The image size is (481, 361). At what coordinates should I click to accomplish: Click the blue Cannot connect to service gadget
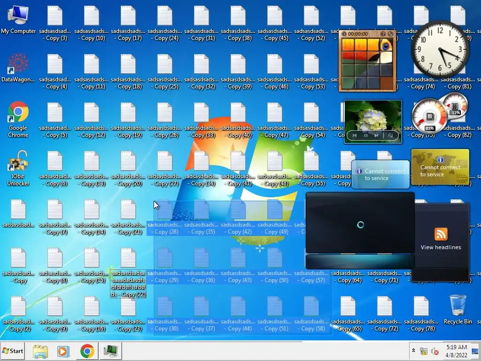tap(380, 174)
